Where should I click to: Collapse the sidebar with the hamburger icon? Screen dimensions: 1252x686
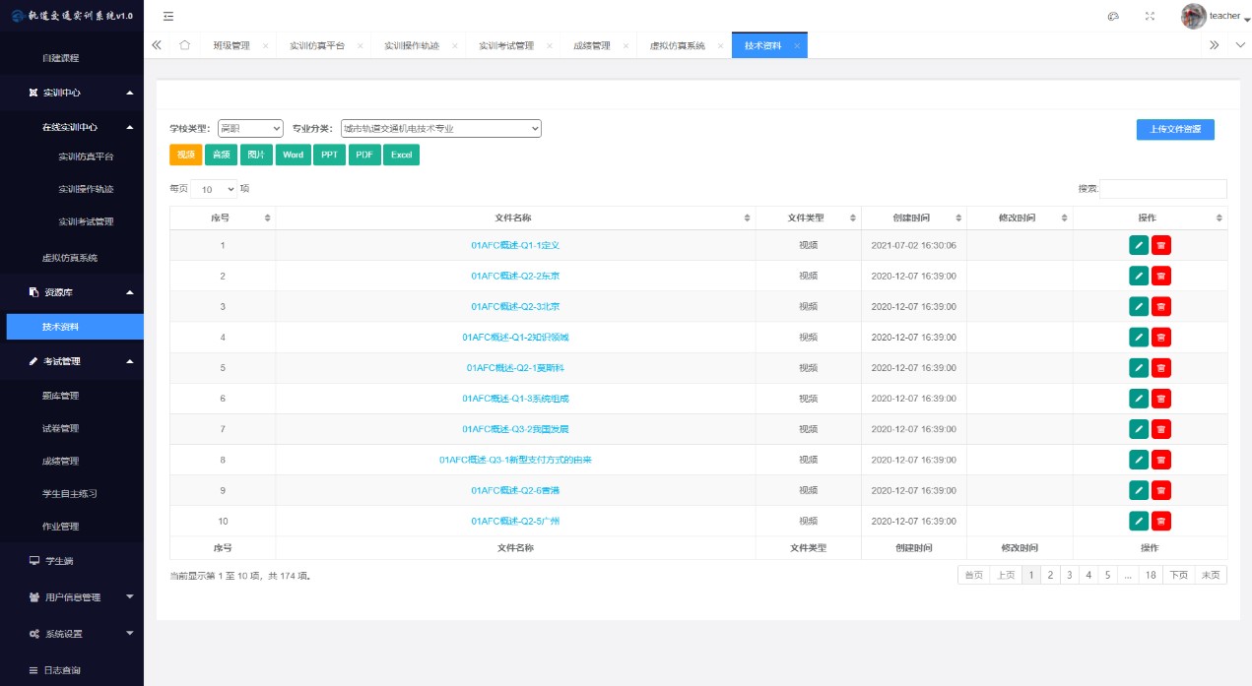pyautogui.click(x=168, y=16)
